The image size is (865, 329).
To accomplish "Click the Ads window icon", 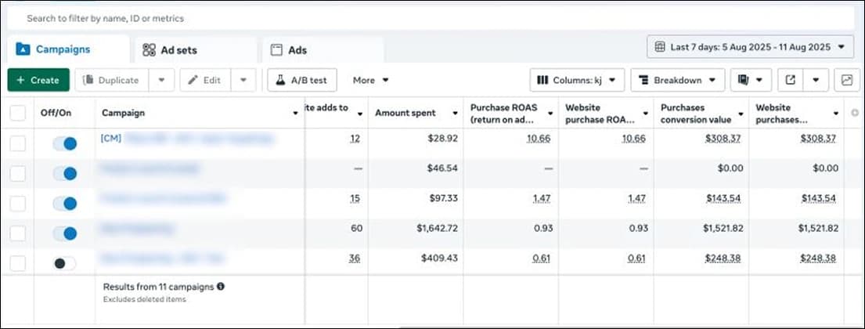I will point(276,50).
